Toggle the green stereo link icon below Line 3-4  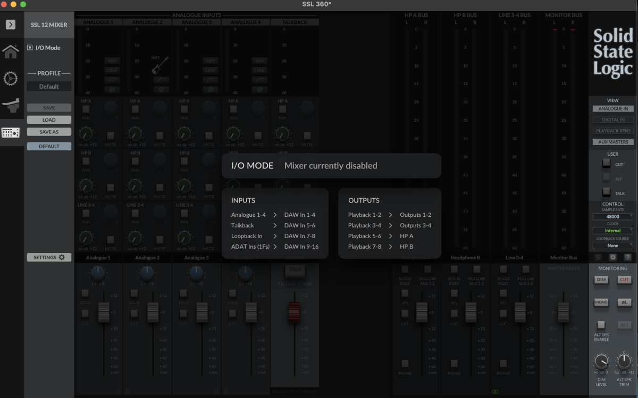495,392
